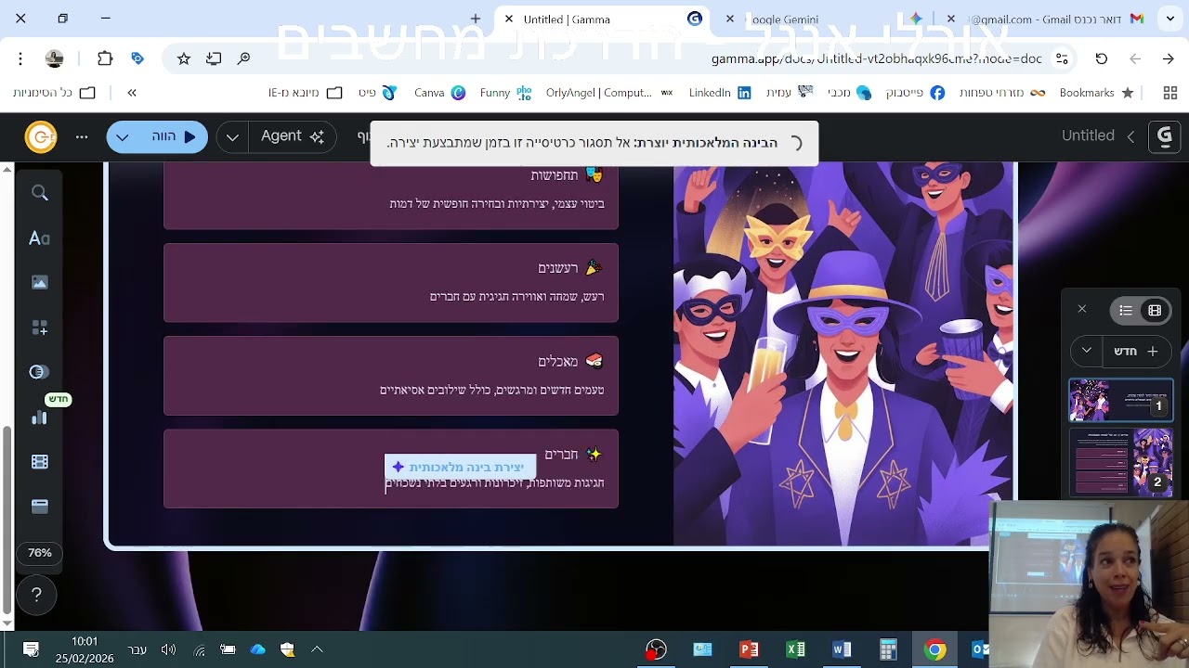Select slide thumbnail 1
This screenshot has height=668, width=1189.
[1121, 400]
